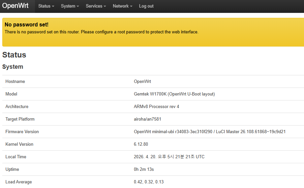
Task: Expand the Services dropdown menu
Action: 96,6
